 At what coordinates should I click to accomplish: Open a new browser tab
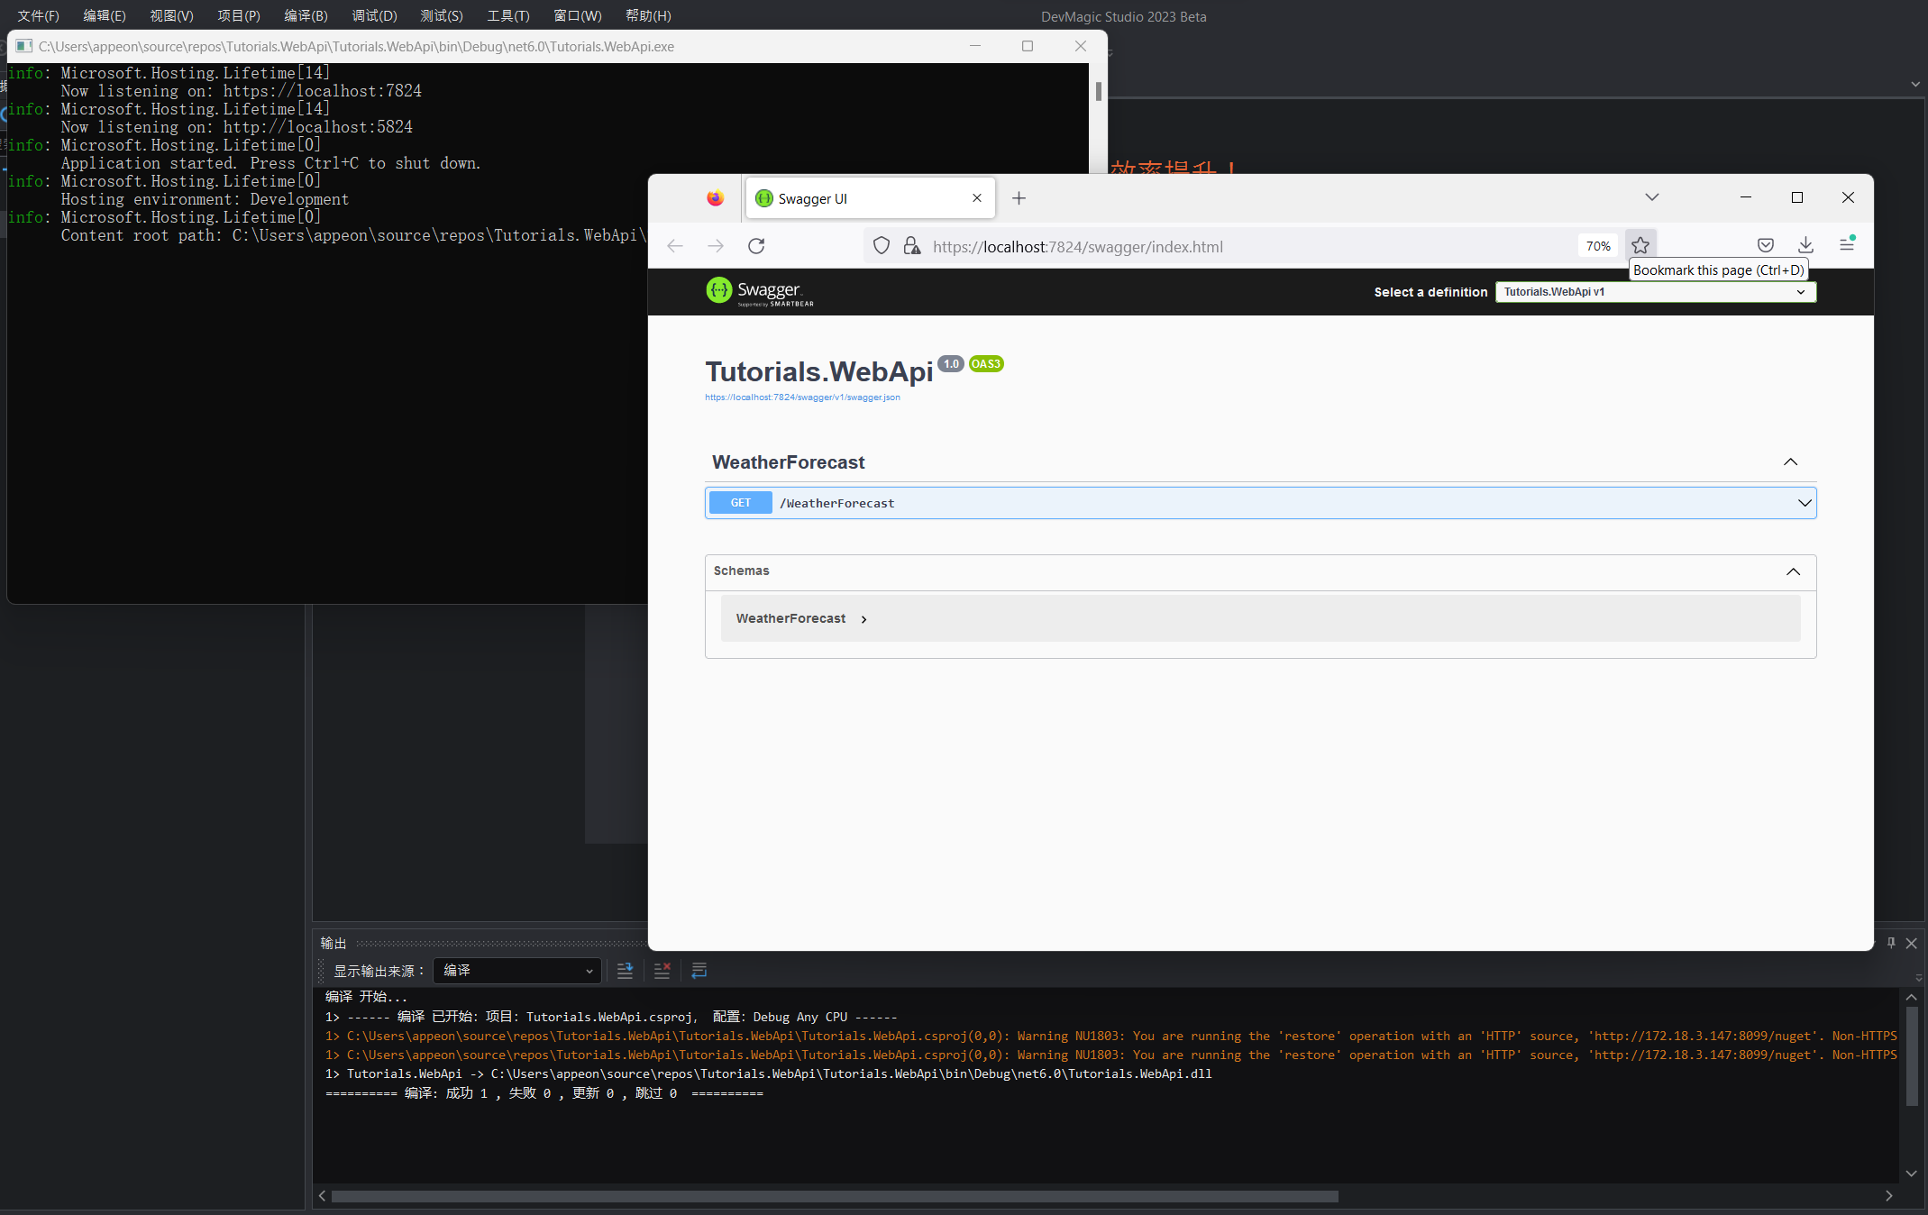(x=1019, y=198)
